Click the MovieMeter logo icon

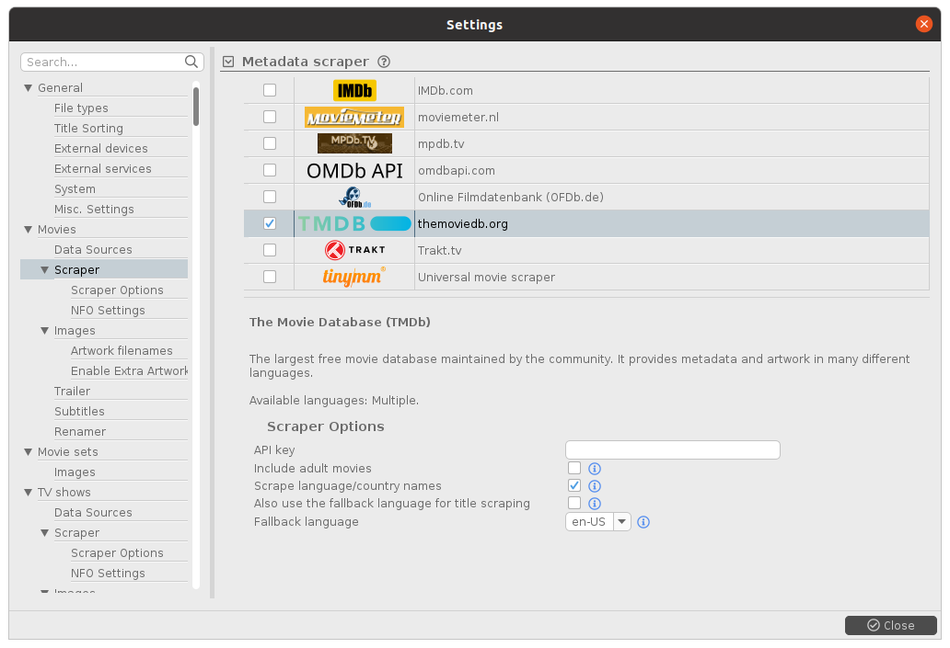click(x=354, y=117)
